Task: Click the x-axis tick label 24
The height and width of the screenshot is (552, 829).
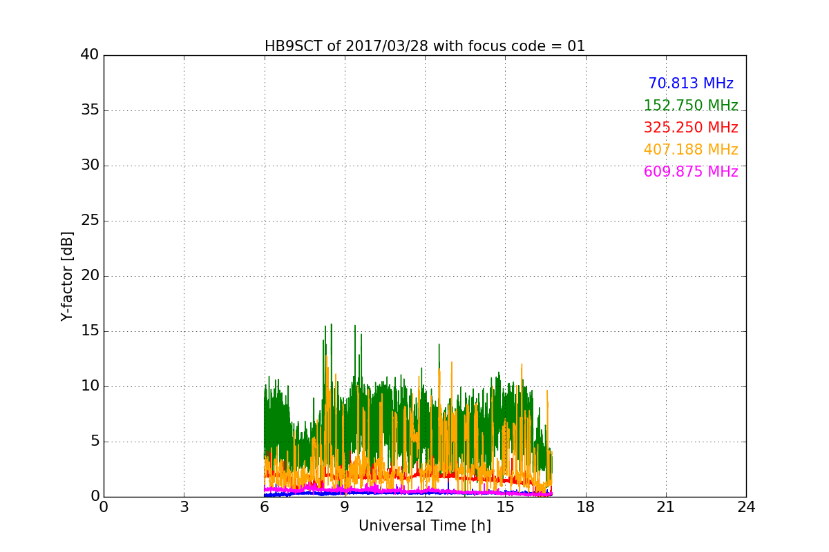Action: 746,507
